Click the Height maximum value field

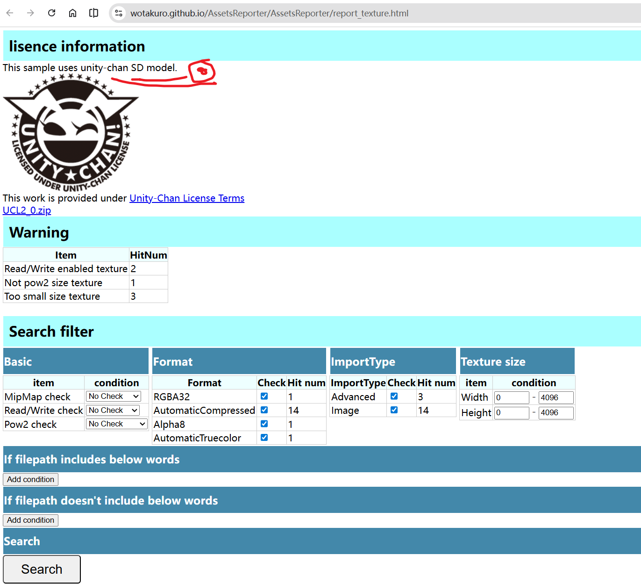[x=556, y=412]
